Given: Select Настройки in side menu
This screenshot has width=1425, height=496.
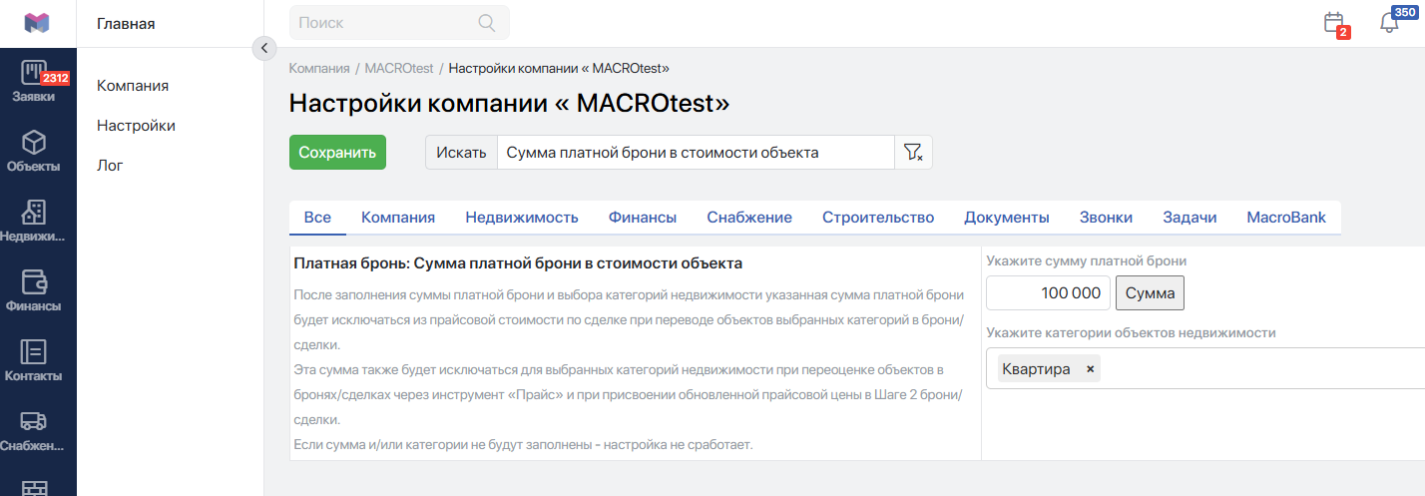Looking at the screenshot, I should 136,126.
